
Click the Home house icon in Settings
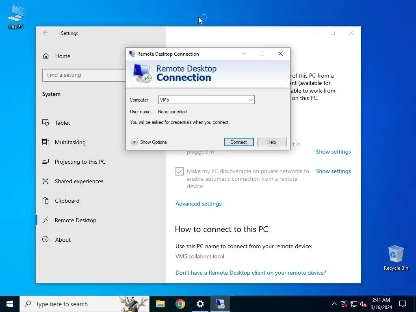pos(46,56)
